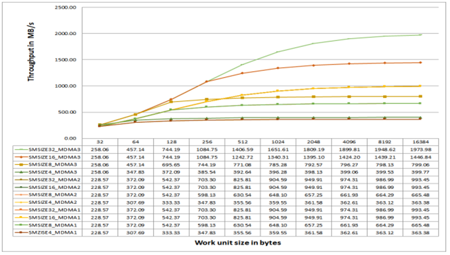This screenshot has width=450, height=255.
Task: Click the 'Work unit size in bytes' title
Action: click(x=237, y=242)
